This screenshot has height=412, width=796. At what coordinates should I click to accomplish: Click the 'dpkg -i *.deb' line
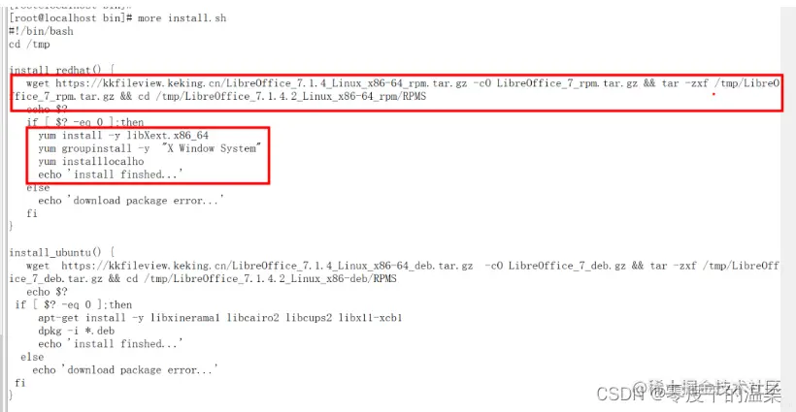pos(76,331)
